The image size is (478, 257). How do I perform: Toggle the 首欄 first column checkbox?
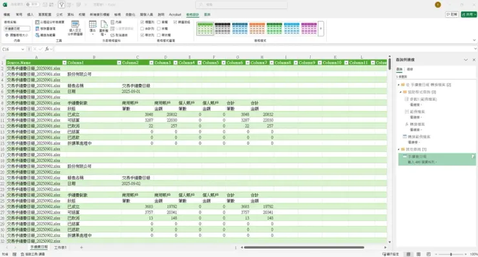pos(159,22)
